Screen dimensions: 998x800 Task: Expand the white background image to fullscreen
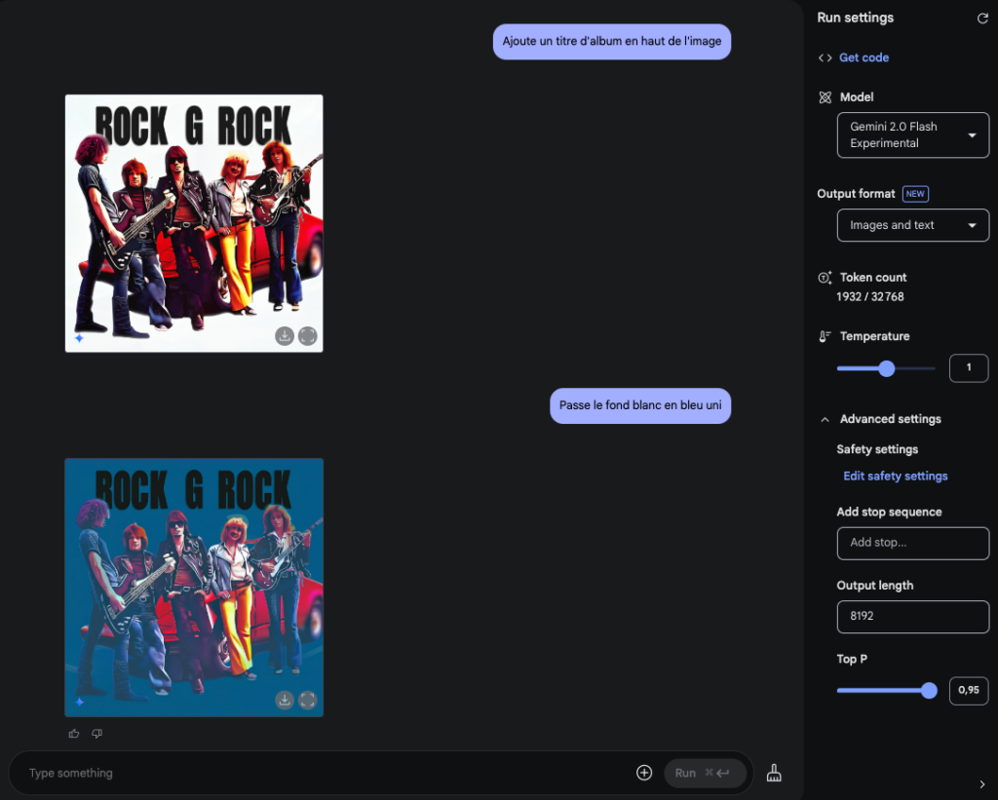308,336
